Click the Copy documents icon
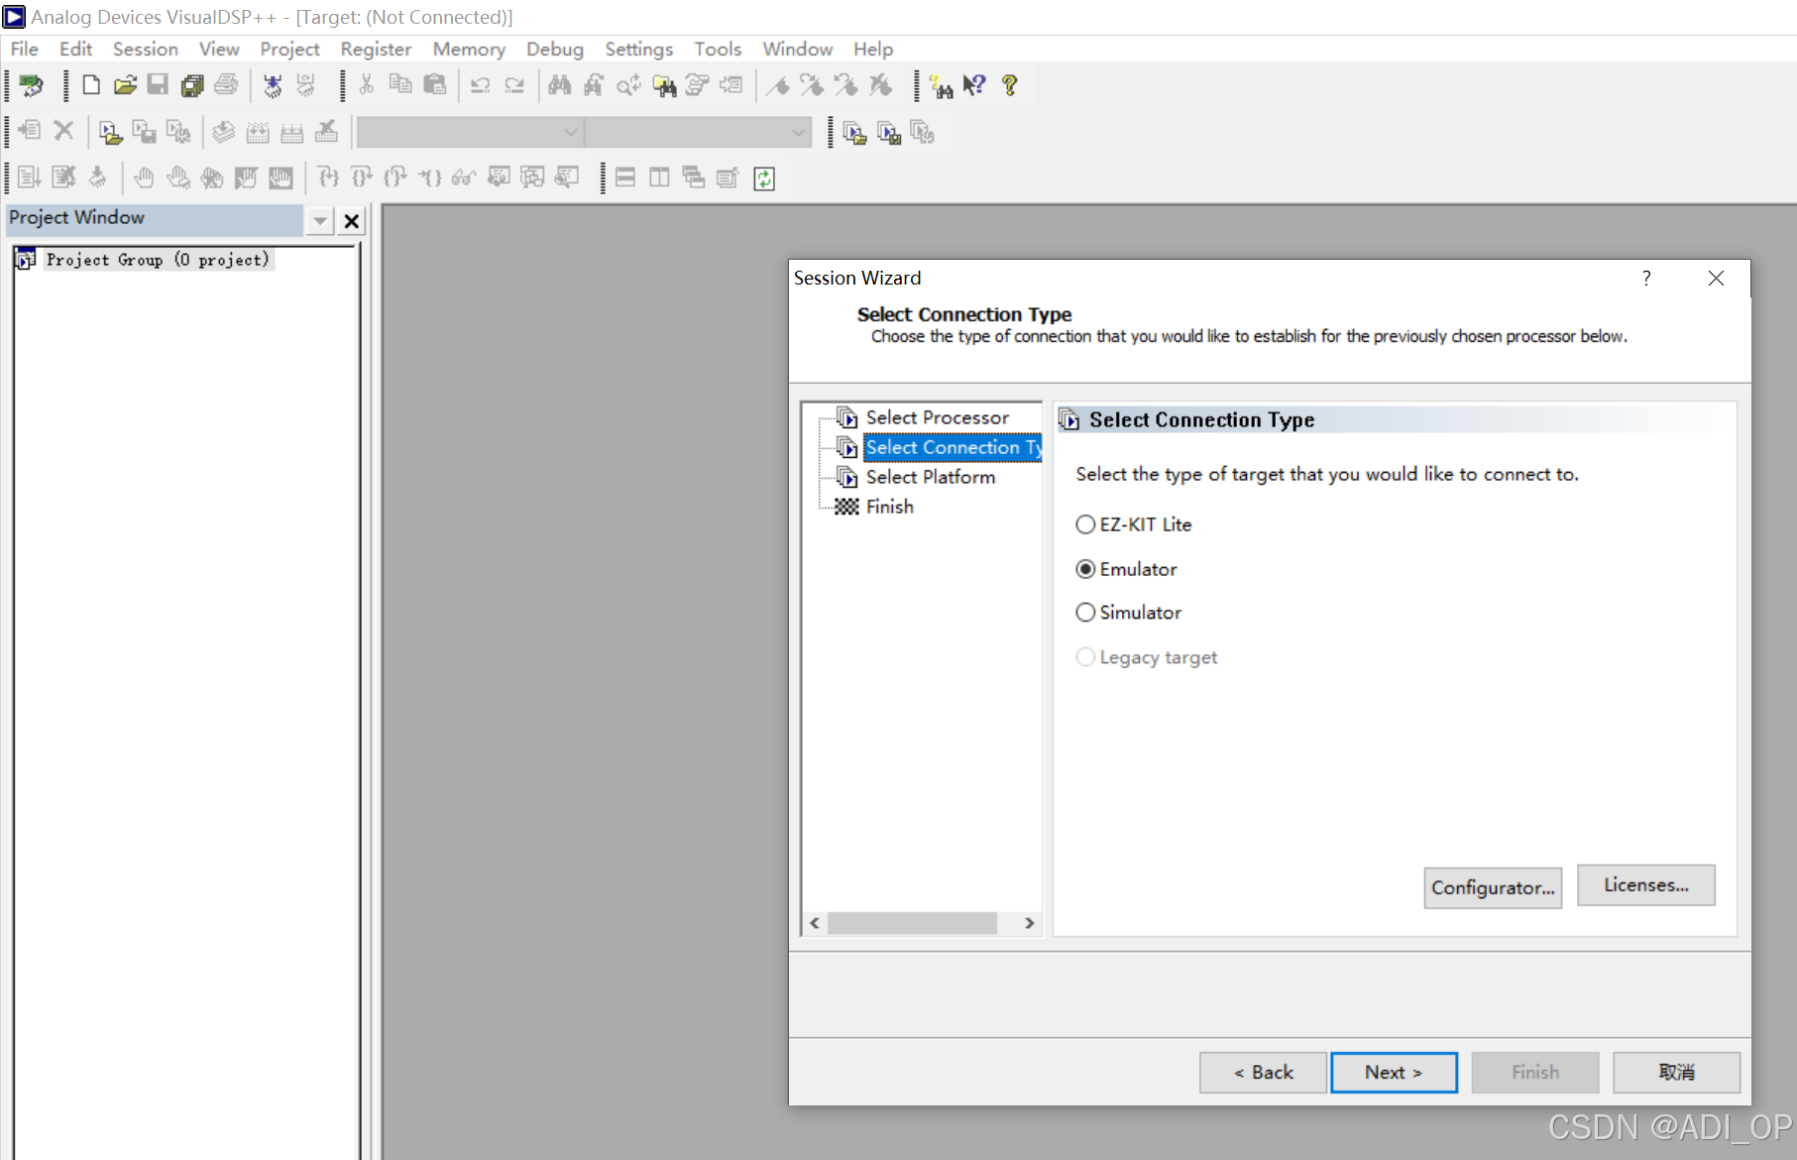1797x1160 pixels. click(400, 85)
